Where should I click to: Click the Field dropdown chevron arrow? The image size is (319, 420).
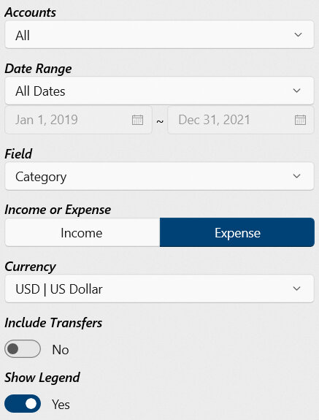point(296,176)
